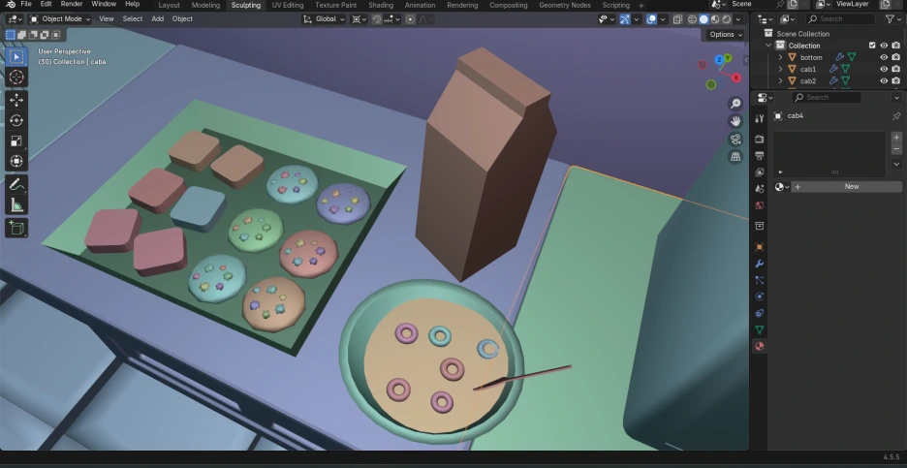
Task: Open the viewport shading options dropdown
Action: point(738,19)
